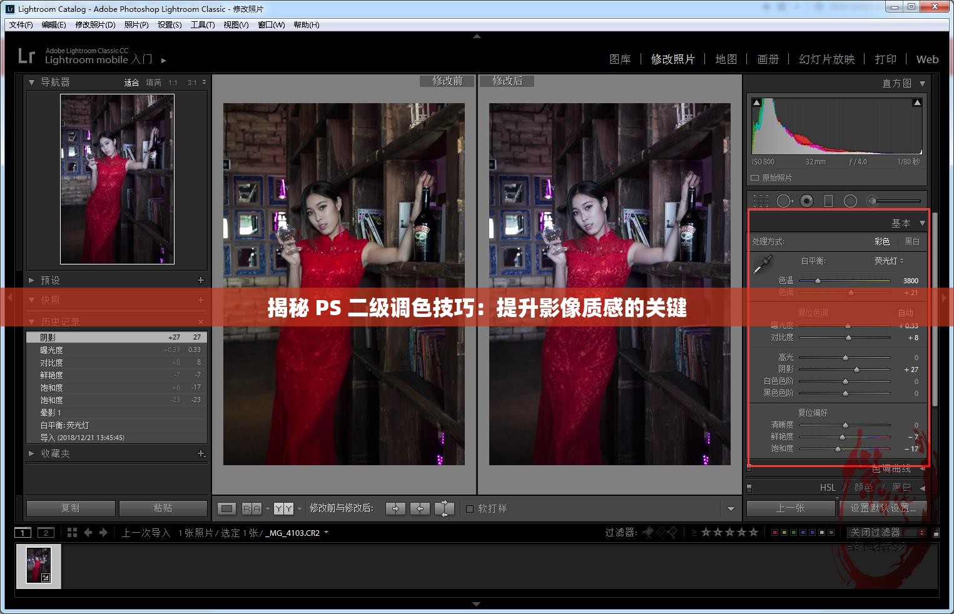Toggle the 原始照片 histogram clipping option
Screen dimensions: 954x614
pyautogui.click(x=754, y=177)
